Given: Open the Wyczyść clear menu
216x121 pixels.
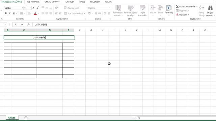Looking at the screenshot, I should (x=182, y=14).
